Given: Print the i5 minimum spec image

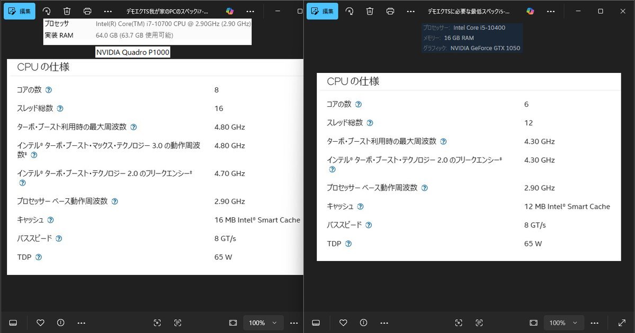Looking at the screenshot, I should [390, 11].
